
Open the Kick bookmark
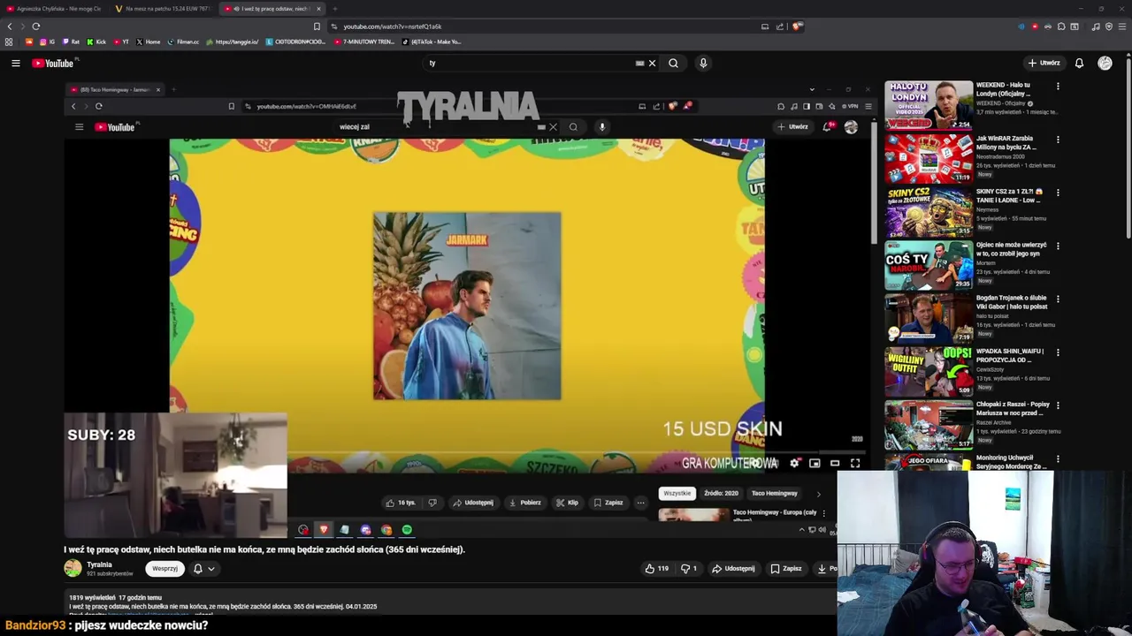97,42
